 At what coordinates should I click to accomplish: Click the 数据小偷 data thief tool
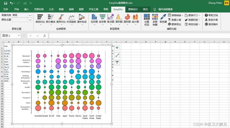(174, 20)
